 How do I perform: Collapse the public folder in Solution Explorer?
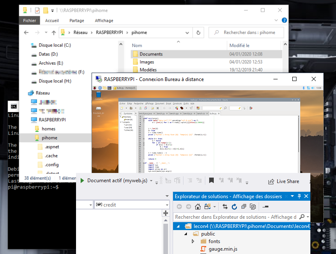(185, 234)
